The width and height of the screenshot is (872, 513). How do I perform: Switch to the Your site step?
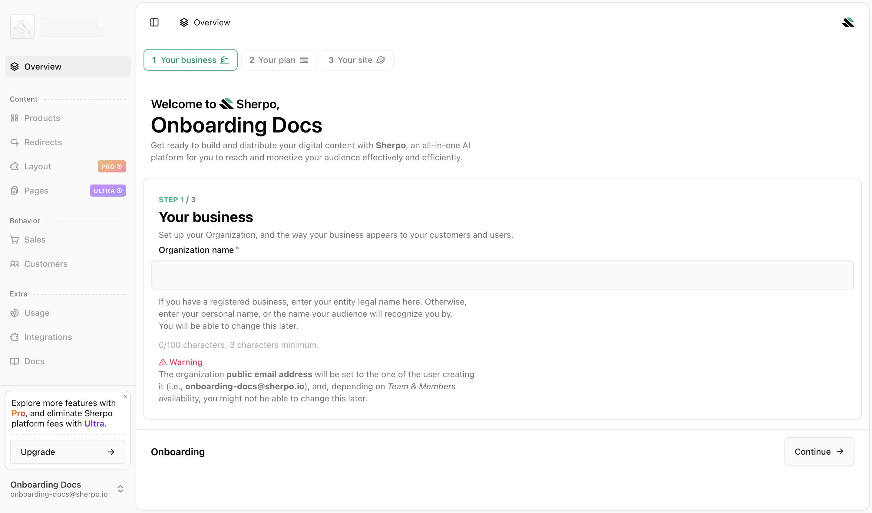357,60
